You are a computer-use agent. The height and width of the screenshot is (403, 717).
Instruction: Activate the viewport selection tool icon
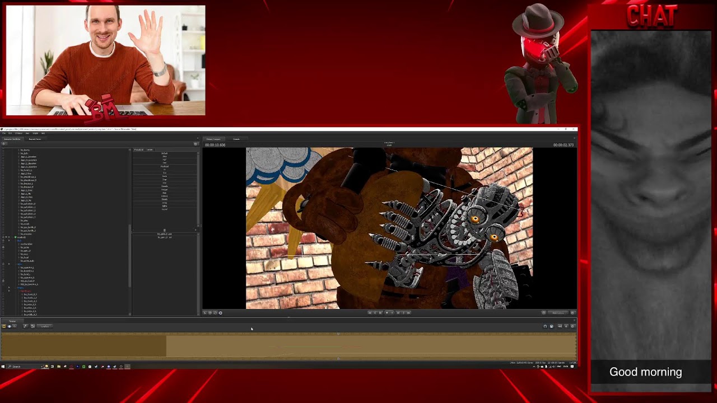tap(205, 313)
